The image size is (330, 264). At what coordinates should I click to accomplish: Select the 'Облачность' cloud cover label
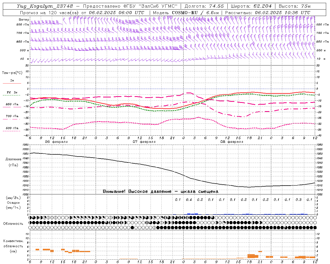point(13,224)
